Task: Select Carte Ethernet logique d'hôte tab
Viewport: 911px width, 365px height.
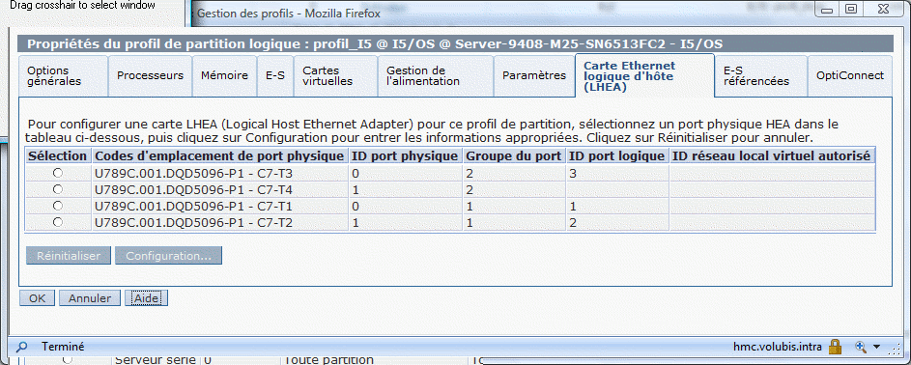Action: (644, 75)
